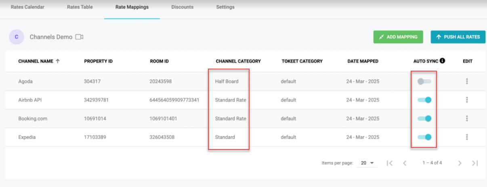Sort by the Channel Name arrow icon
The height and width of the screenshot is (187, 487).
(x=57, y=61)
